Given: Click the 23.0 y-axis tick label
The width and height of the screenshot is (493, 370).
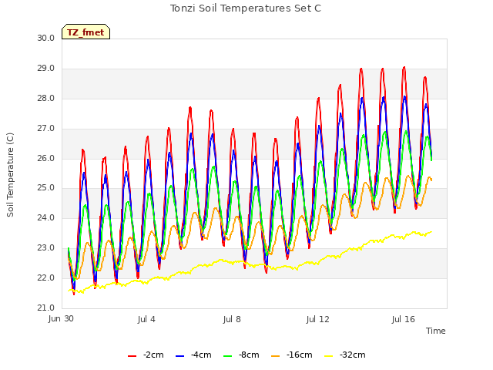Looking at the screenshot, I should point(46,248).
